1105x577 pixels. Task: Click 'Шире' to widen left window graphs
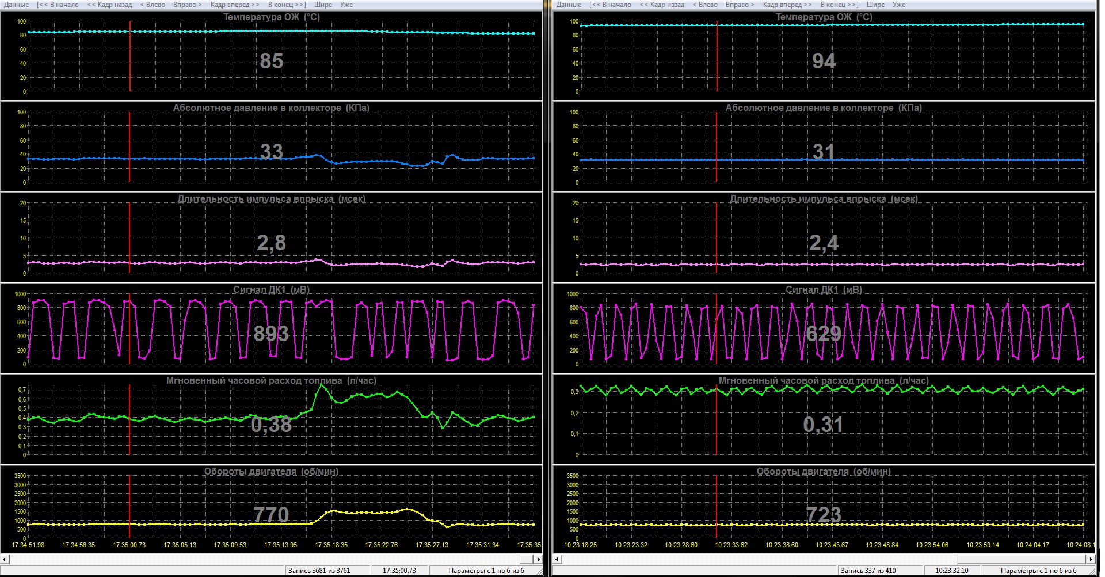coord(323,5)
